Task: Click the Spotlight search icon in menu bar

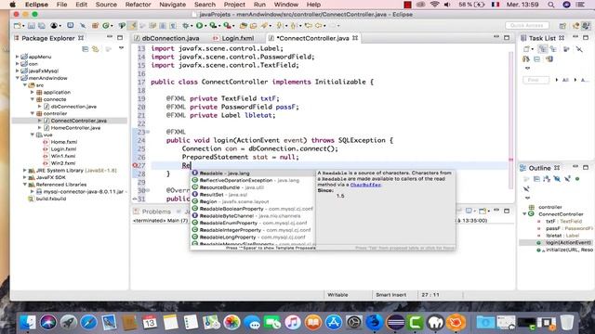Action: click(x=551, y=5)
